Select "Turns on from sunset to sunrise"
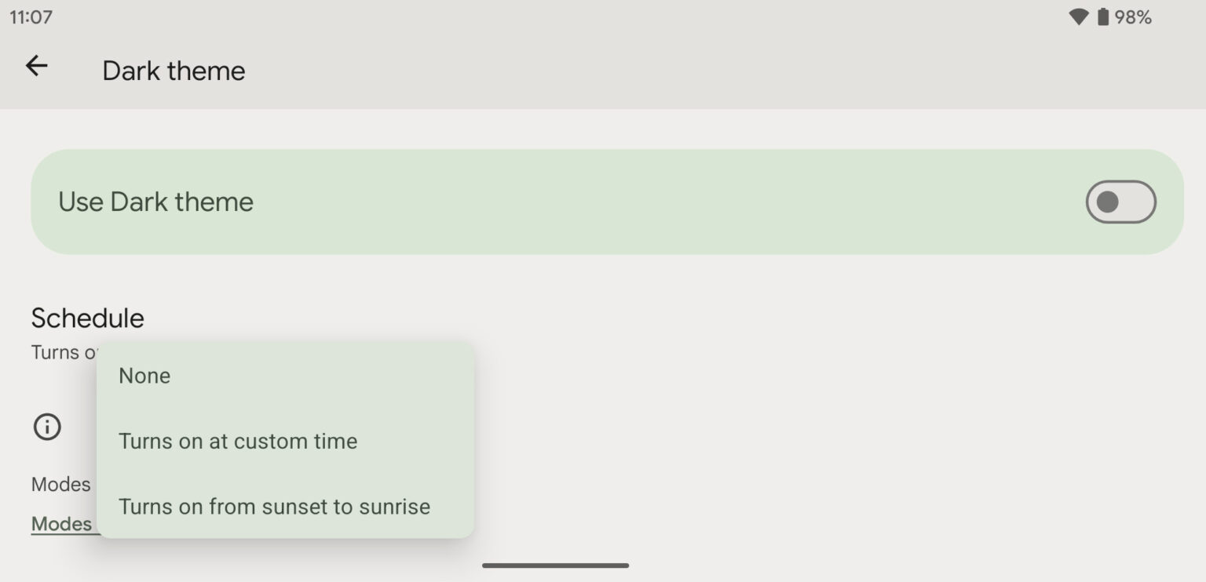The width and height of the screenshot is (1206, 582). (274, 506)
